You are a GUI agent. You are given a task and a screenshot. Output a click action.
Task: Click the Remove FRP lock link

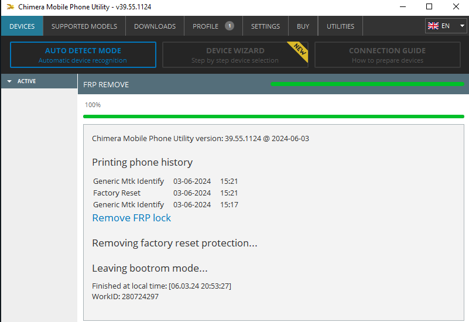click(x=132, y=218)
